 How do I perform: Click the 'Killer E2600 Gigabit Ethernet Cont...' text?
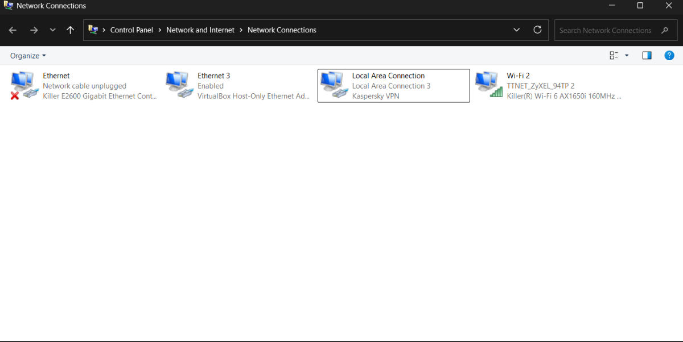tap(100, 96)
